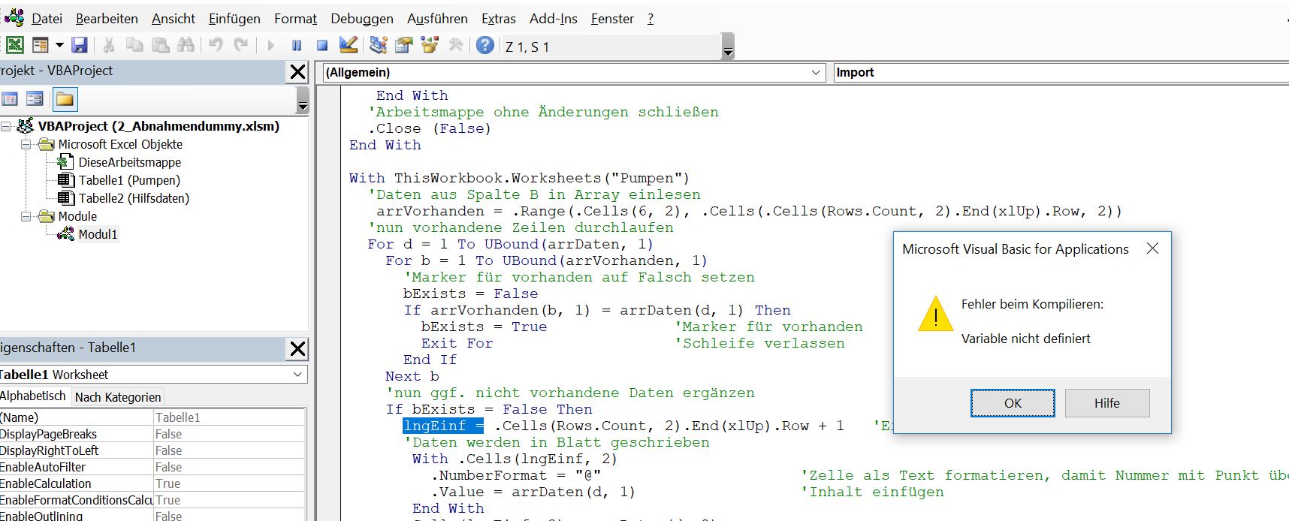Click the Save toolbar icon
The image size is (1289, 521).
[x=80, y=46]
